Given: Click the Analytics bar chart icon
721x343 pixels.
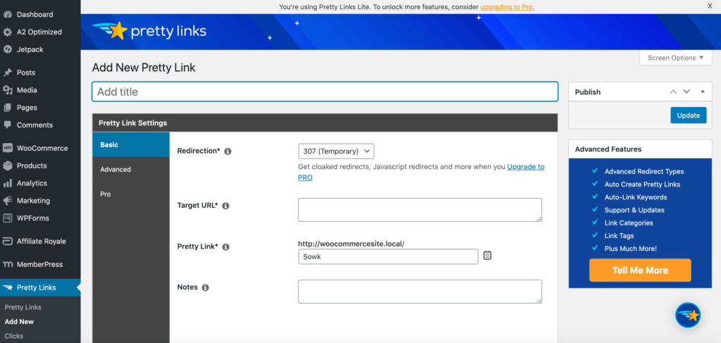Looking at the screenshot, I should click(x=7, y=183).
